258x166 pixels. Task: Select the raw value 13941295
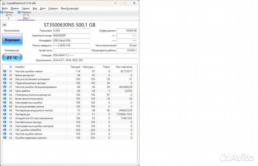point(126,118)
